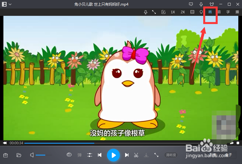Screen dimensions: 242x164
Task: Click the video picture area
Action: pyautogui.click(x=121, y=78)
